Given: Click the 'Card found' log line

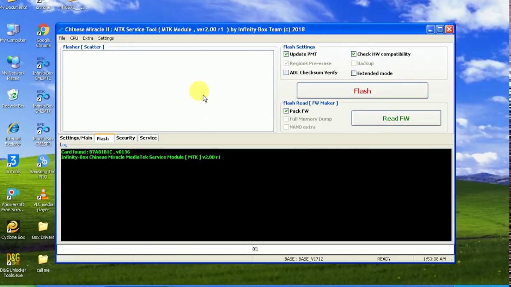Looking at the screenshot, I should pyautogui.click(x=95, y=152).
